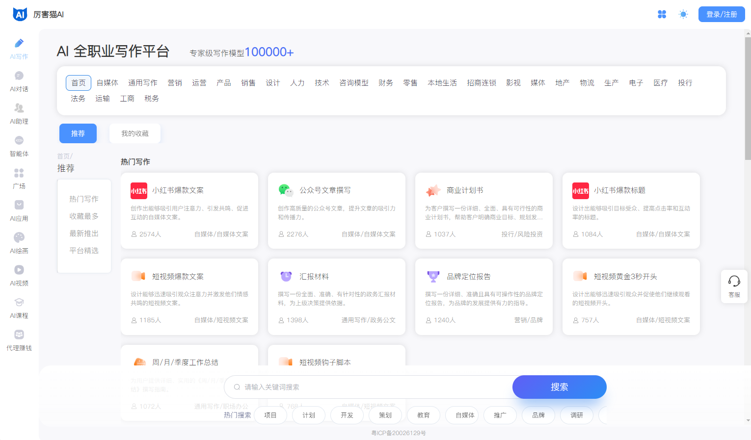Click the 策划 hot search tag
Image resolution: width=751 pixels, height=440 pixels.
tap(385, 415)
